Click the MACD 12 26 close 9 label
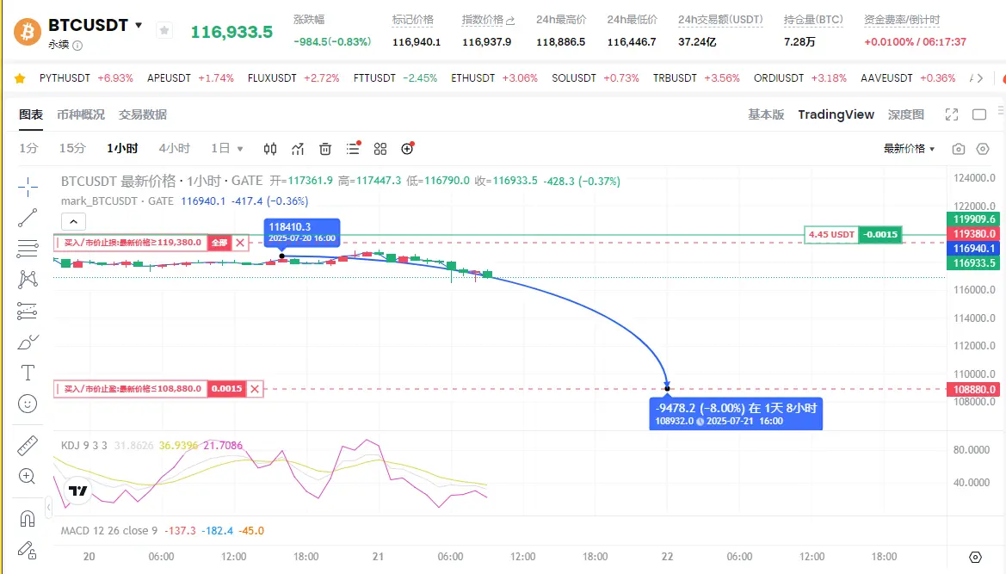Screen dimensions: 1006x574 (x=108, y=531)
